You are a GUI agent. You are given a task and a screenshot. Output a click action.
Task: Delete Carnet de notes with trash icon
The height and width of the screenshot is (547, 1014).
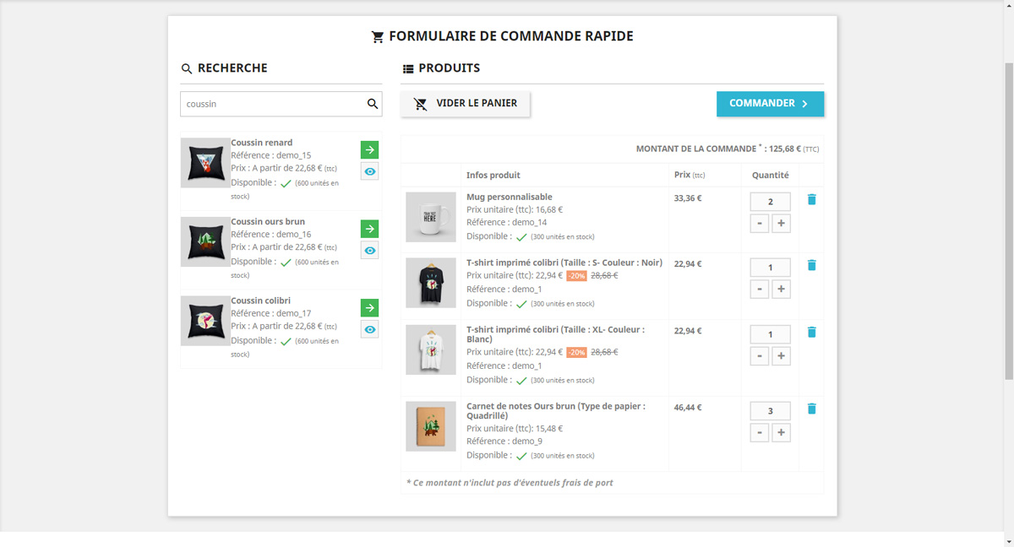pyautogui.click(x=811, y=409)
